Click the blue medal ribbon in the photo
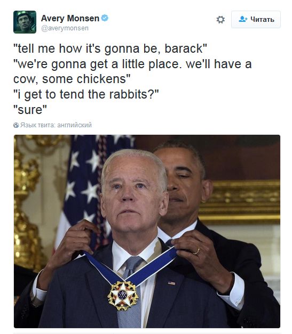The image size is (292, 334). pos(130,267)
